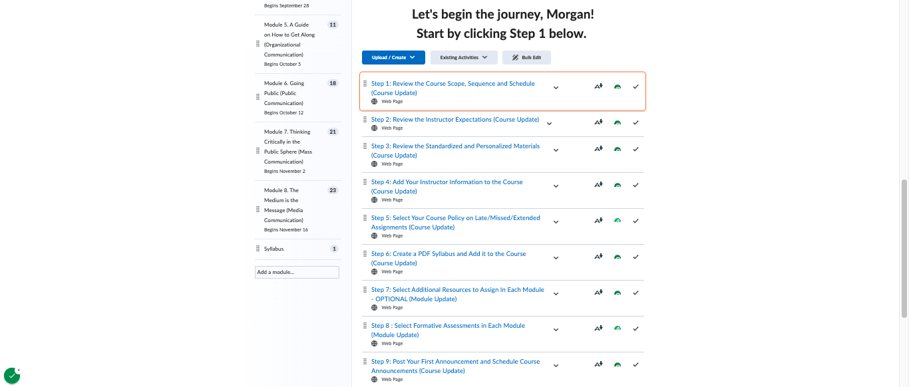Expand the Step 6 actions chevron
Image resolution: width=909 pixels, height=387 pixels.
click(x=556, y=258)
